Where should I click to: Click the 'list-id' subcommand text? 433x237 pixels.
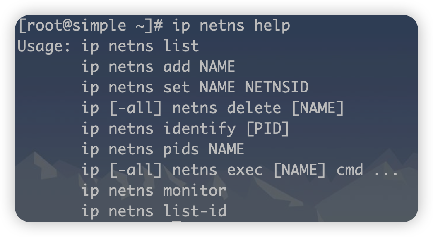pos(195,211)
